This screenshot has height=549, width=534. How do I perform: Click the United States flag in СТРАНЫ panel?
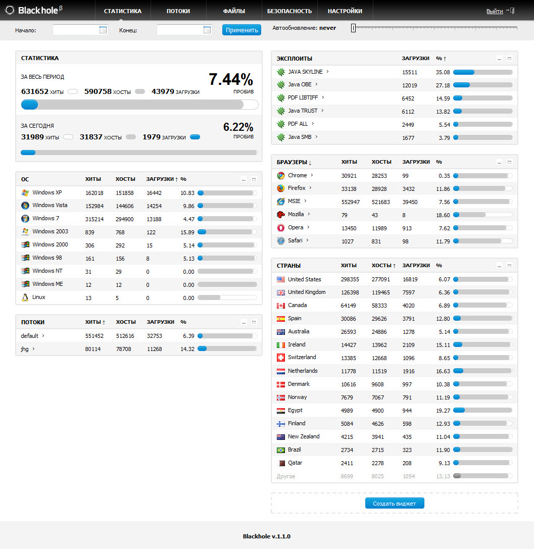click(x=279, y=279)
